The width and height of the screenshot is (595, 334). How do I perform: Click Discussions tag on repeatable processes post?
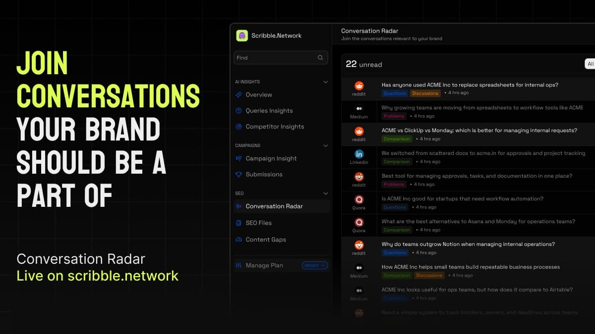pos(429,275)
